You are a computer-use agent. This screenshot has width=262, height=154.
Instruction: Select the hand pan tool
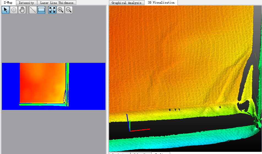pos(22,10)
